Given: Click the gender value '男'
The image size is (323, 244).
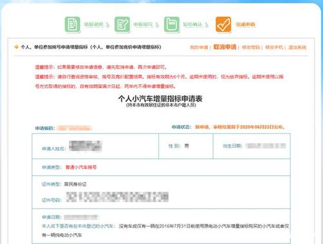Looking at the screenshot, I should [187, 146].
